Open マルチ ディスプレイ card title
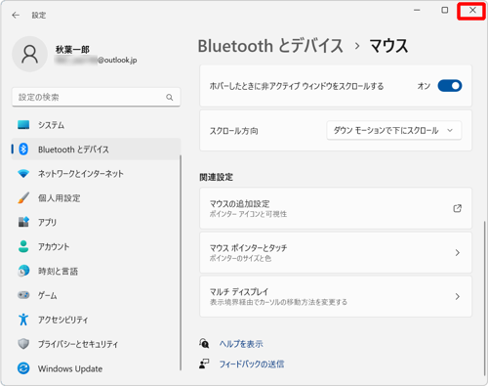Viewport: 488px width, 386px height. point(239,291)
